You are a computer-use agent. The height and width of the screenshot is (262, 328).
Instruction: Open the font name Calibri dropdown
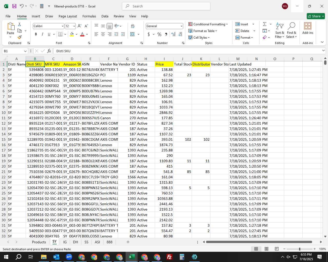62,26
